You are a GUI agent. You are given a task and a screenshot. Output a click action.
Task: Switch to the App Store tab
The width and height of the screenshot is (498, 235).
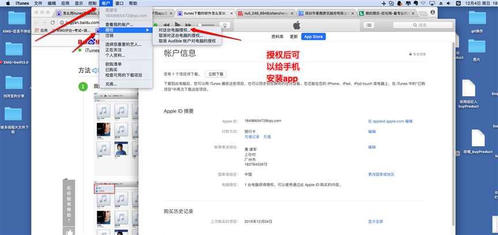(x=313, y=37)
